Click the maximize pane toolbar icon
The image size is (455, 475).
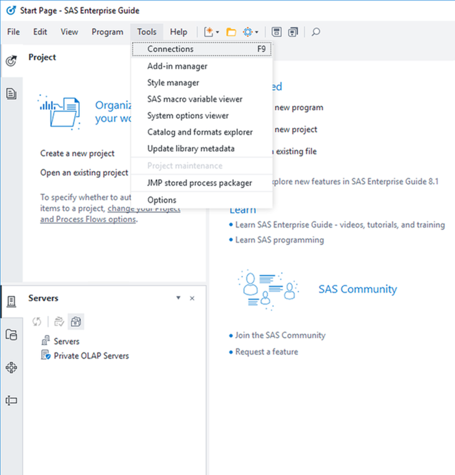click(x=276, y=32)
